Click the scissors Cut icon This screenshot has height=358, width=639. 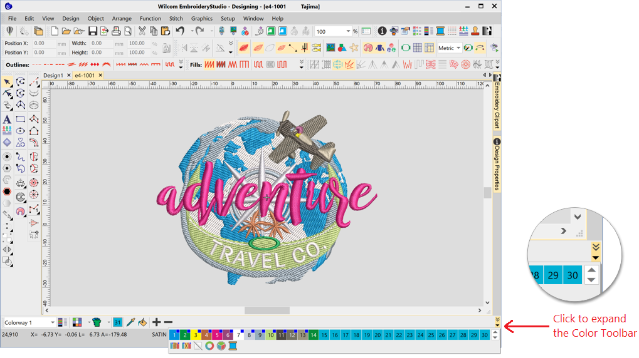coord(142,31)
